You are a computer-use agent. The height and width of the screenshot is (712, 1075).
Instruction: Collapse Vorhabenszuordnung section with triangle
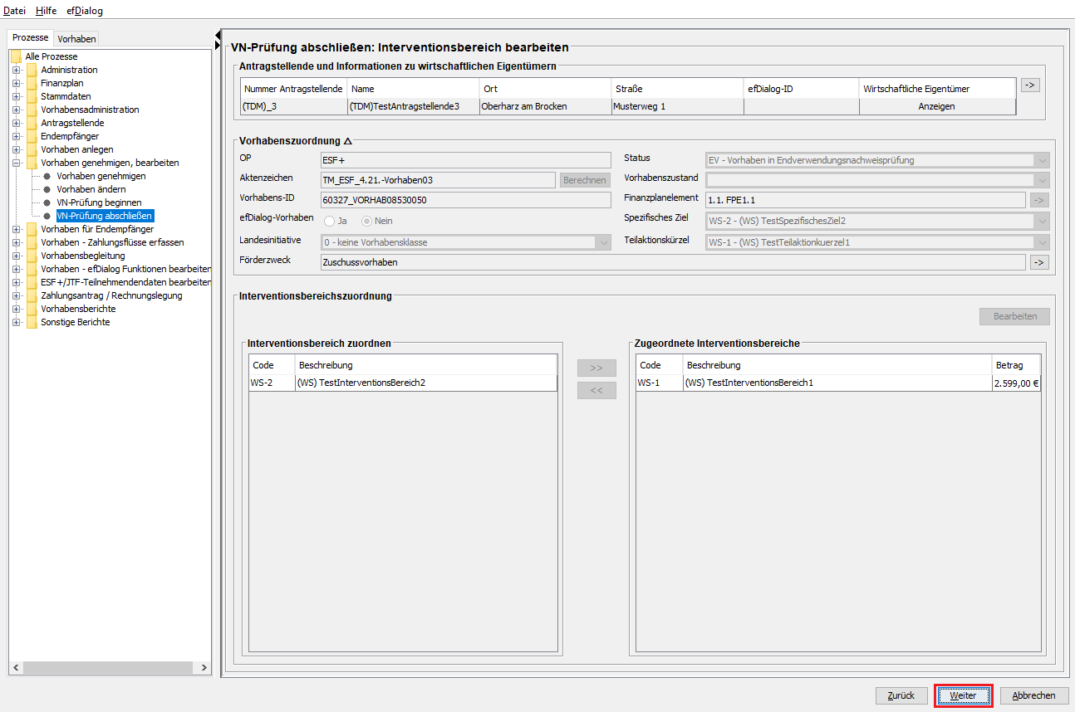[348, 141]
